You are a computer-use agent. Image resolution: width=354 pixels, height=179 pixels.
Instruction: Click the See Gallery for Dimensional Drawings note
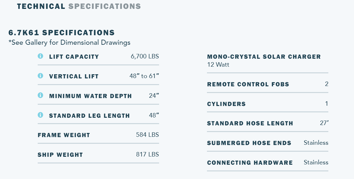69,43
